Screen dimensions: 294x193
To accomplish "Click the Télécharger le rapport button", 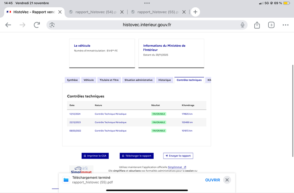I will (x=137, y=156).
